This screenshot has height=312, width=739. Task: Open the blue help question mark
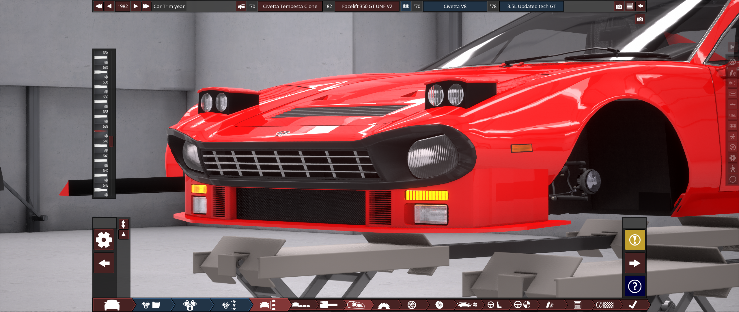tap(635, 286)
